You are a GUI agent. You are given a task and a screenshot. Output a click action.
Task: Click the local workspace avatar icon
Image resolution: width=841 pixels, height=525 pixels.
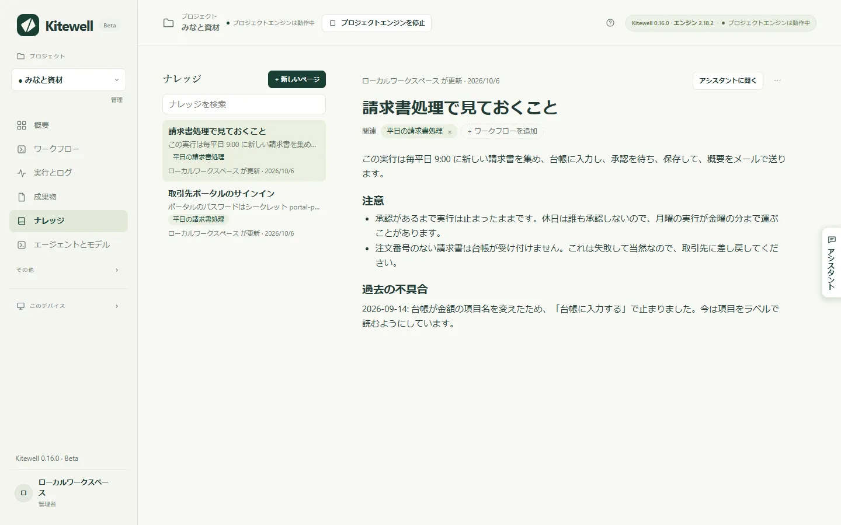tap(23, 493)
